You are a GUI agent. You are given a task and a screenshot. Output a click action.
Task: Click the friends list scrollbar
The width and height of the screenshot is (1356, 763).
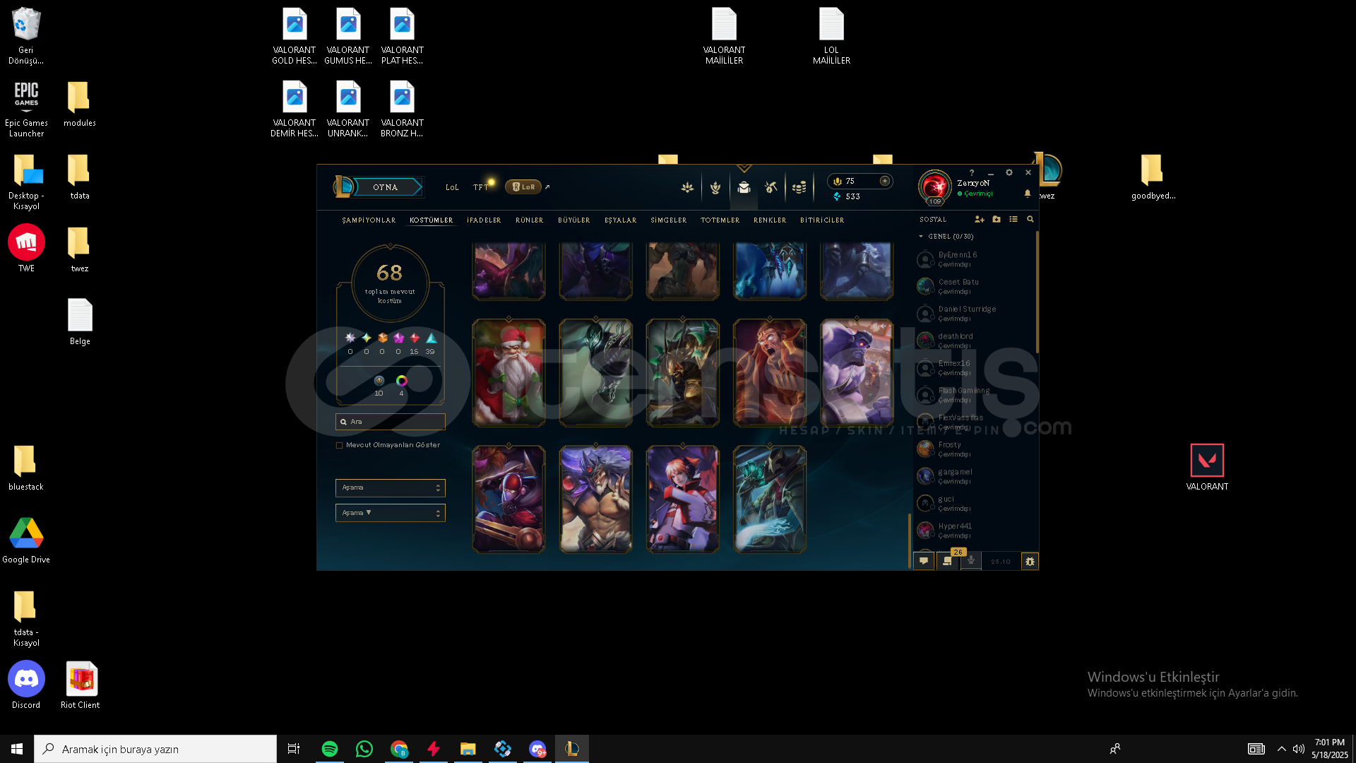[1037, 291]
